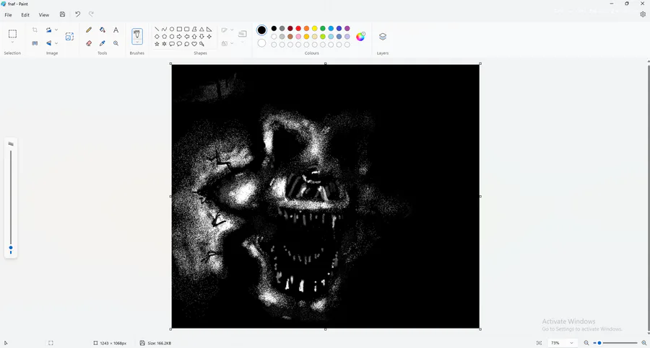Screen dimensions: 650x348
Task: Expand the Brushes type dropdown
Action: click(137, 42)
